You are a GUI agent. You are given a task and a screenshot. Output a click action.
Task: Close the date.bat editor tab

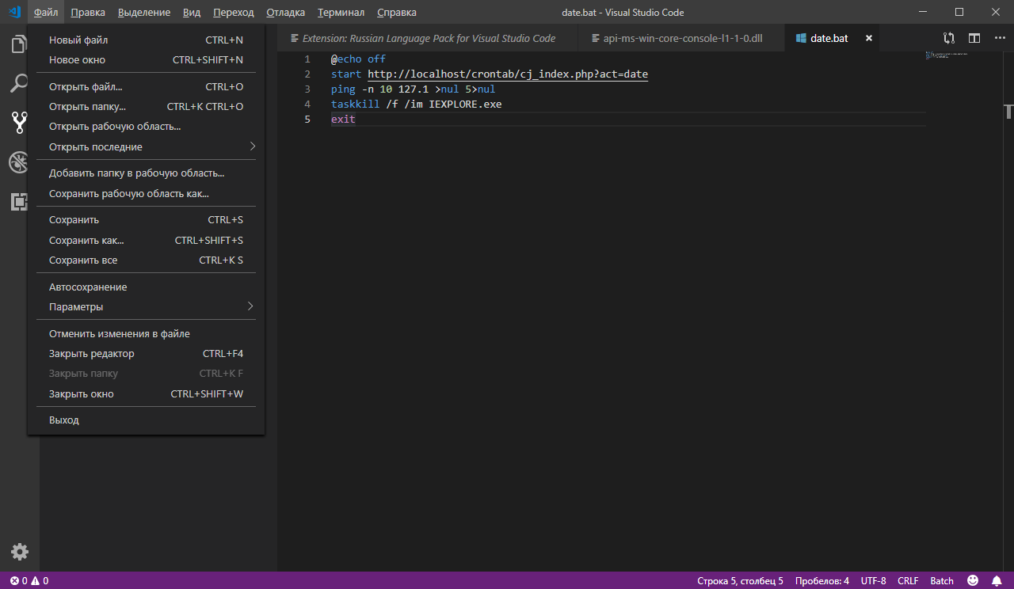click(x=869, y=38)
